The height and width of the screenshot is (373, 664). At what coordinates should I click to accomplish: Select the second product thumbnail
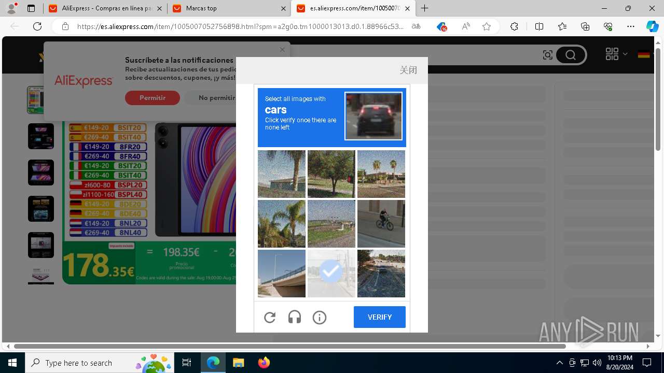41,136
